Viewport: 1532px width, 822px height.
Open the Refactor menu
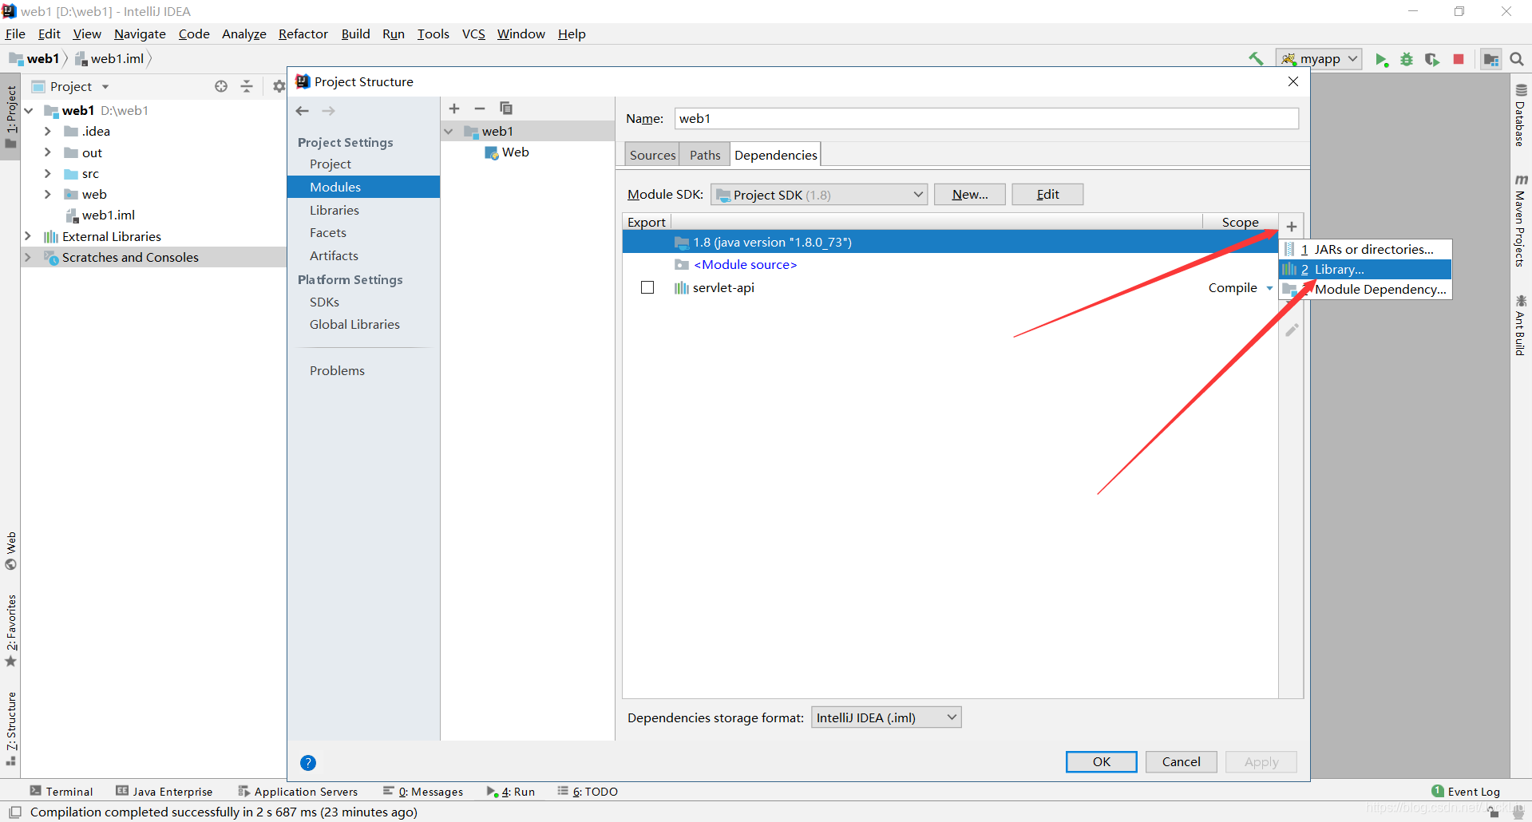[303, 34]
